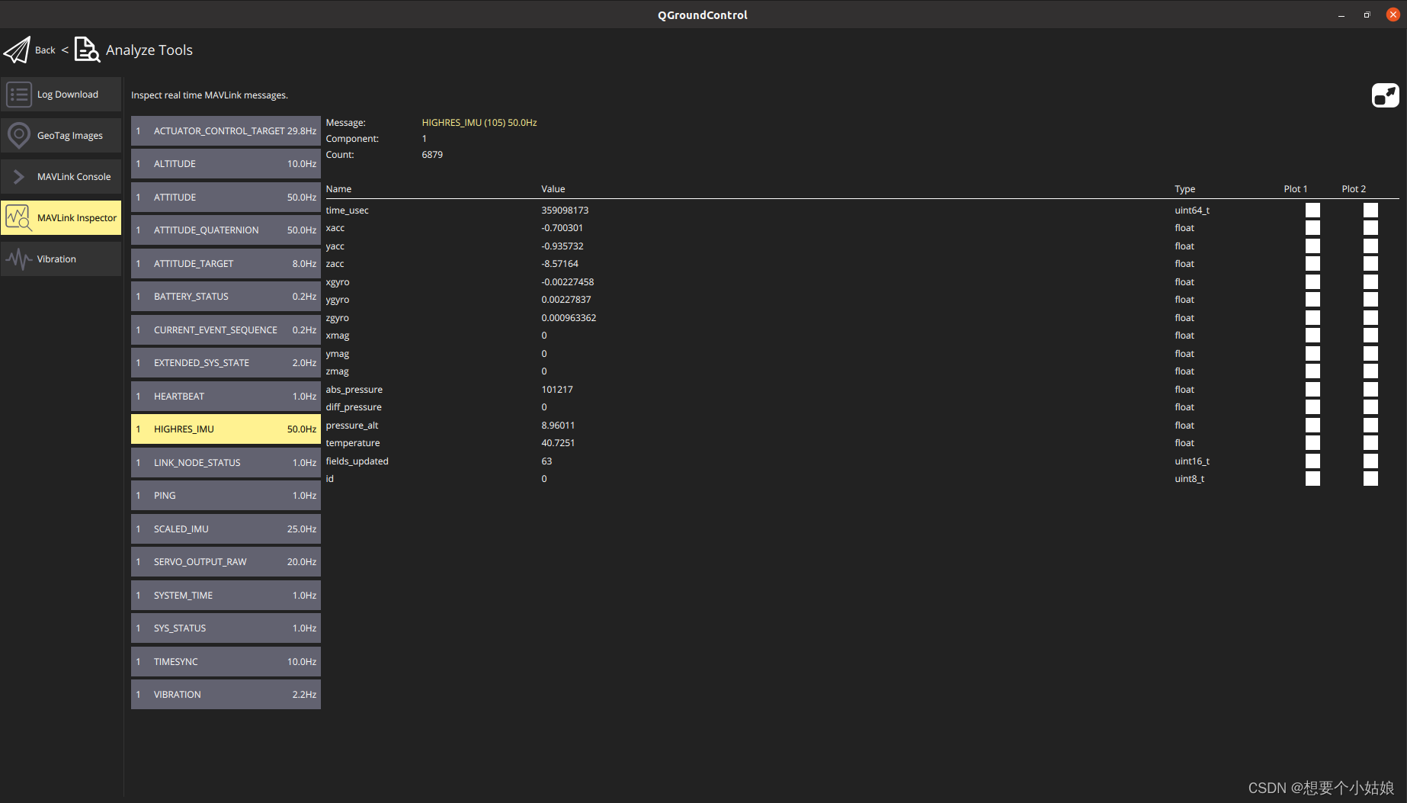Select ATTITUDE 50.0Hz message

tap(226, 197)
